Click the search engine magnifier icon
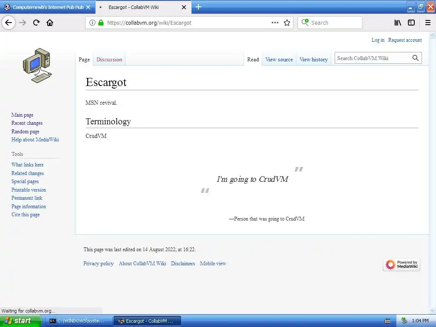The width and height of the screenshot is (436, 327). click(x=305, y=23)
